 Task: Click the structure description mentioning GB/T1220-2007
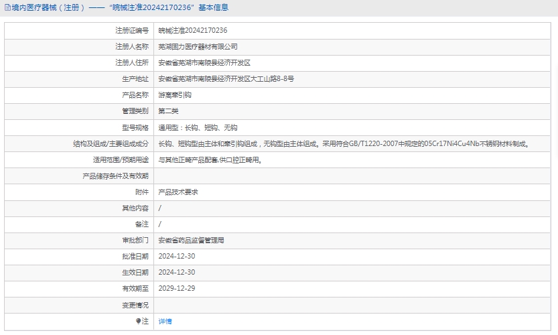(x=343, y=143)
